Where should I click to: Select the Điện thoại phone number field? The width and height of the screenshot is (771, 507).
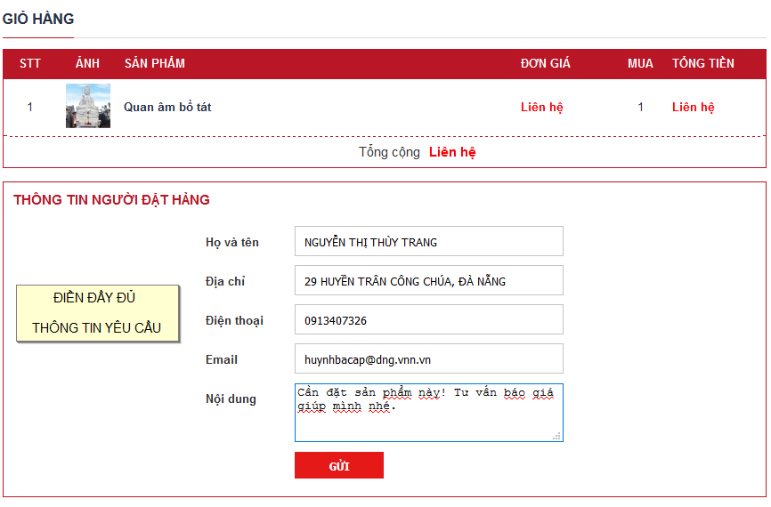(428, 319)
